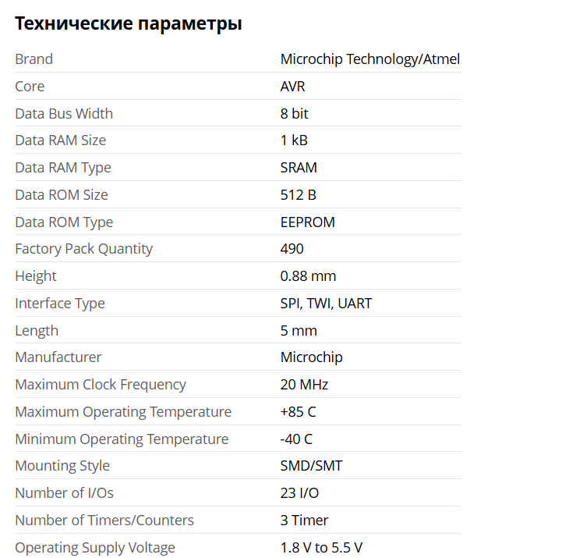Image resolution: width=569 pixels, height=558 pixels.
Task: Select the 1.8 V to 5.5 V value
Action: pos(321,548)
